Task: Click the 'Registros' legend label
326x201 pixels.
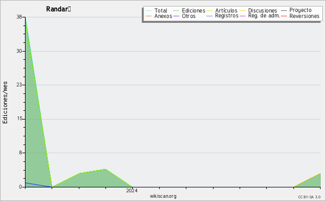Action: pyautogui.click(x=227, y=16)
